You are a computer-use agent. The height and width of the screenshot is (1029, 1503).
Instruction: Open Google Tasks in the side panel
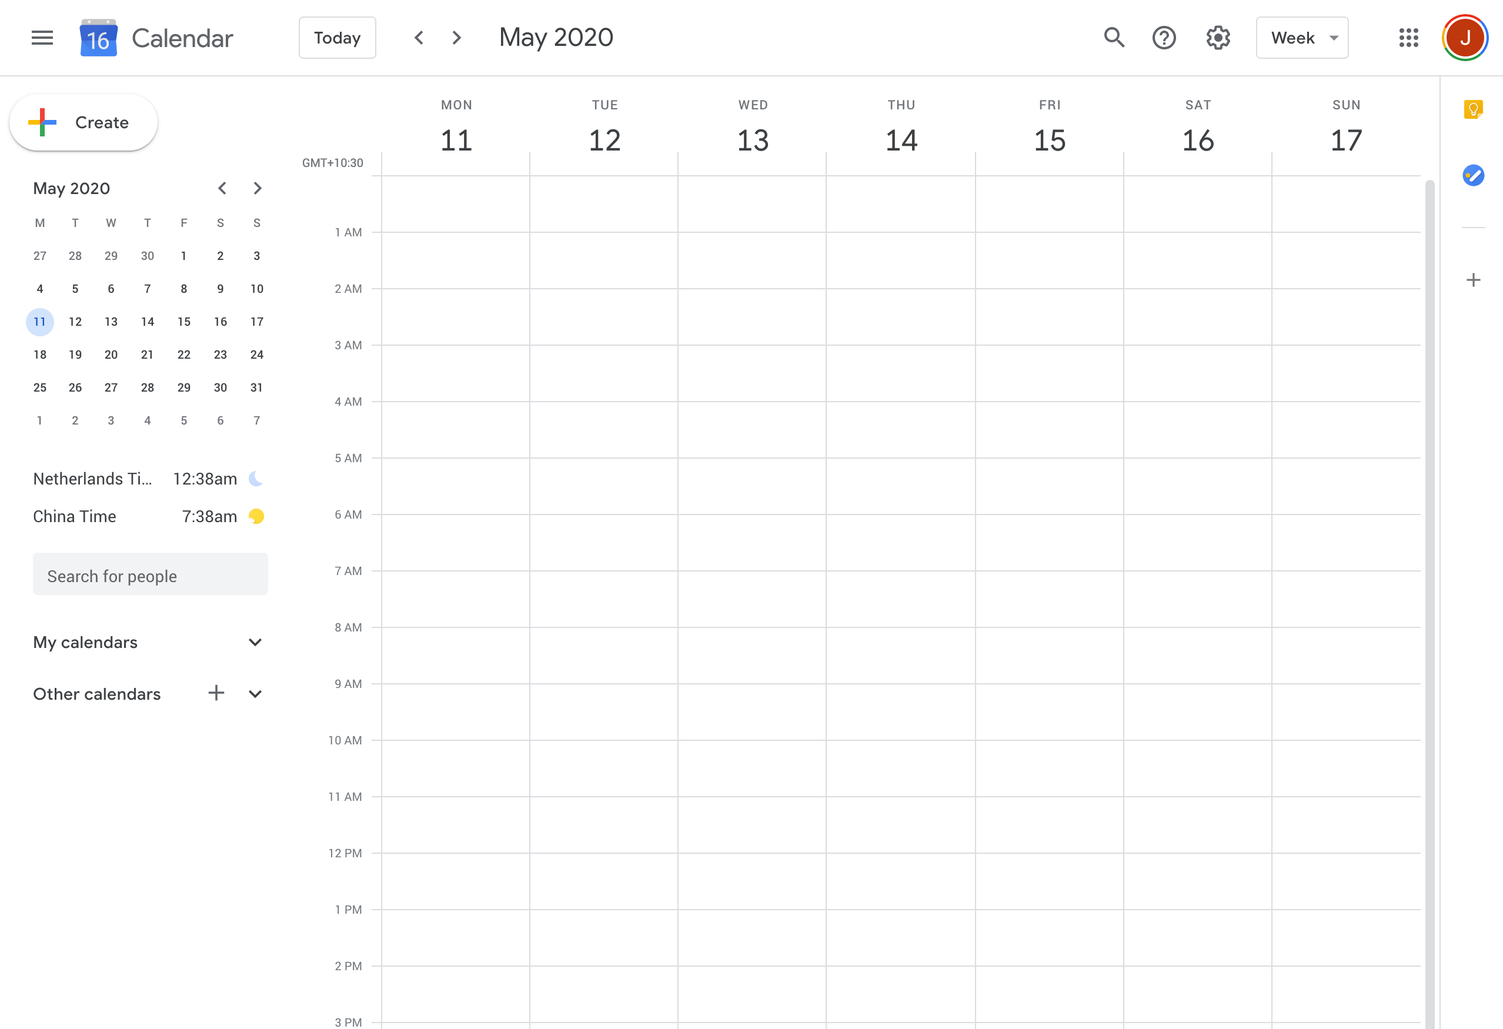pyautogui.click(x=1473, y=175)
